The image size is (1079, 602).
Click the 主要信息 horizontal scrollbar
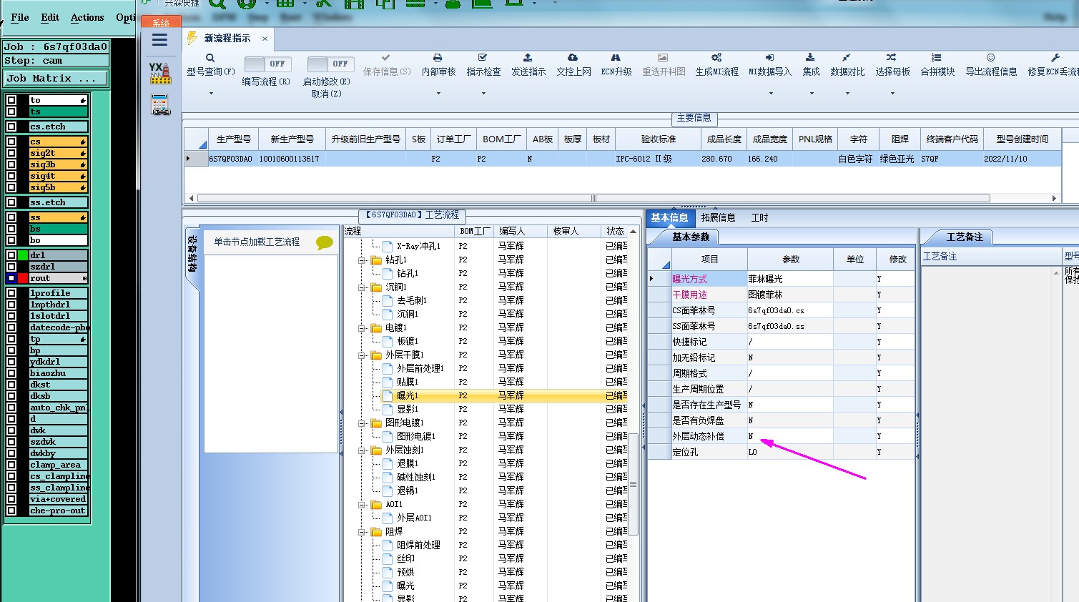[593, 198]
